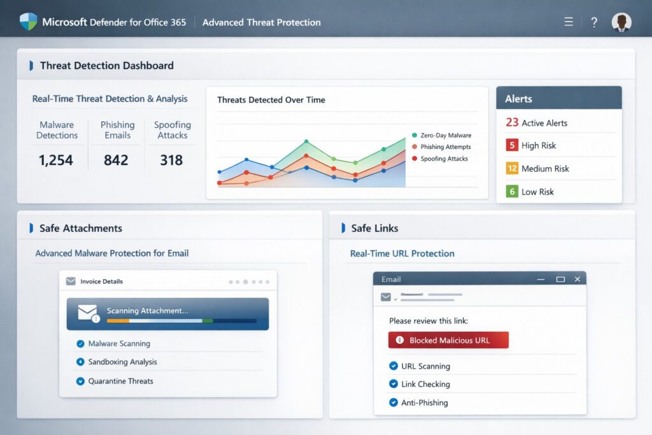Switch to the Advanced Threat Protection tab
The image size is (652, 435).
[261, 22]
